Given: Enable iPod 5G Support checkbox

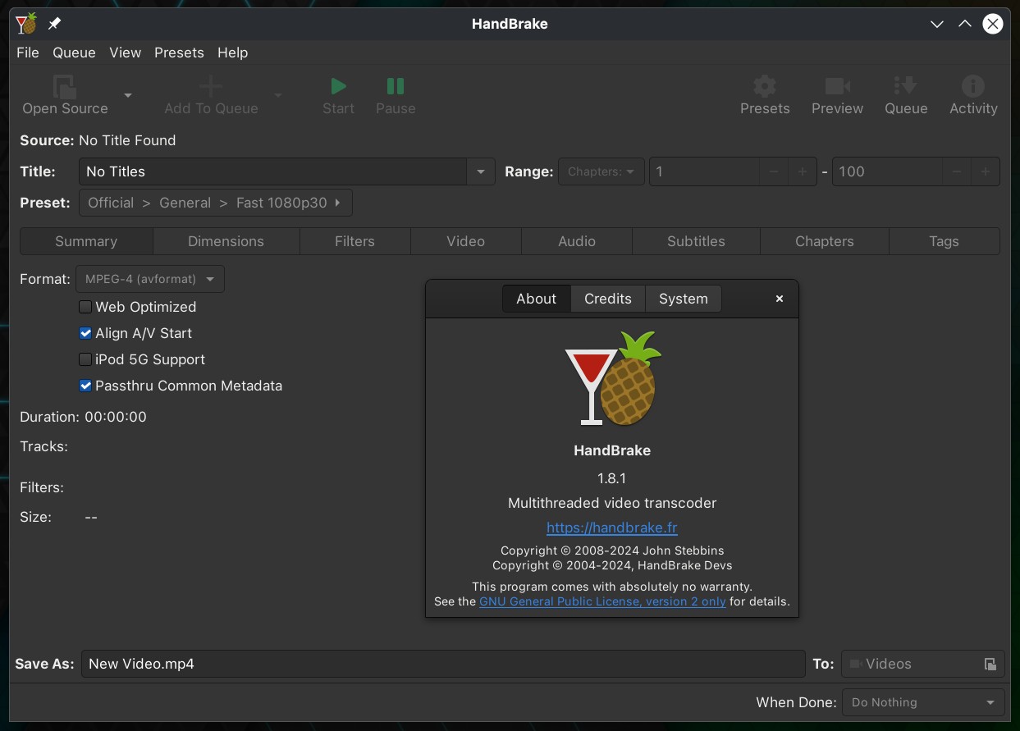Looking at the screenshot, I should [85, 359].
